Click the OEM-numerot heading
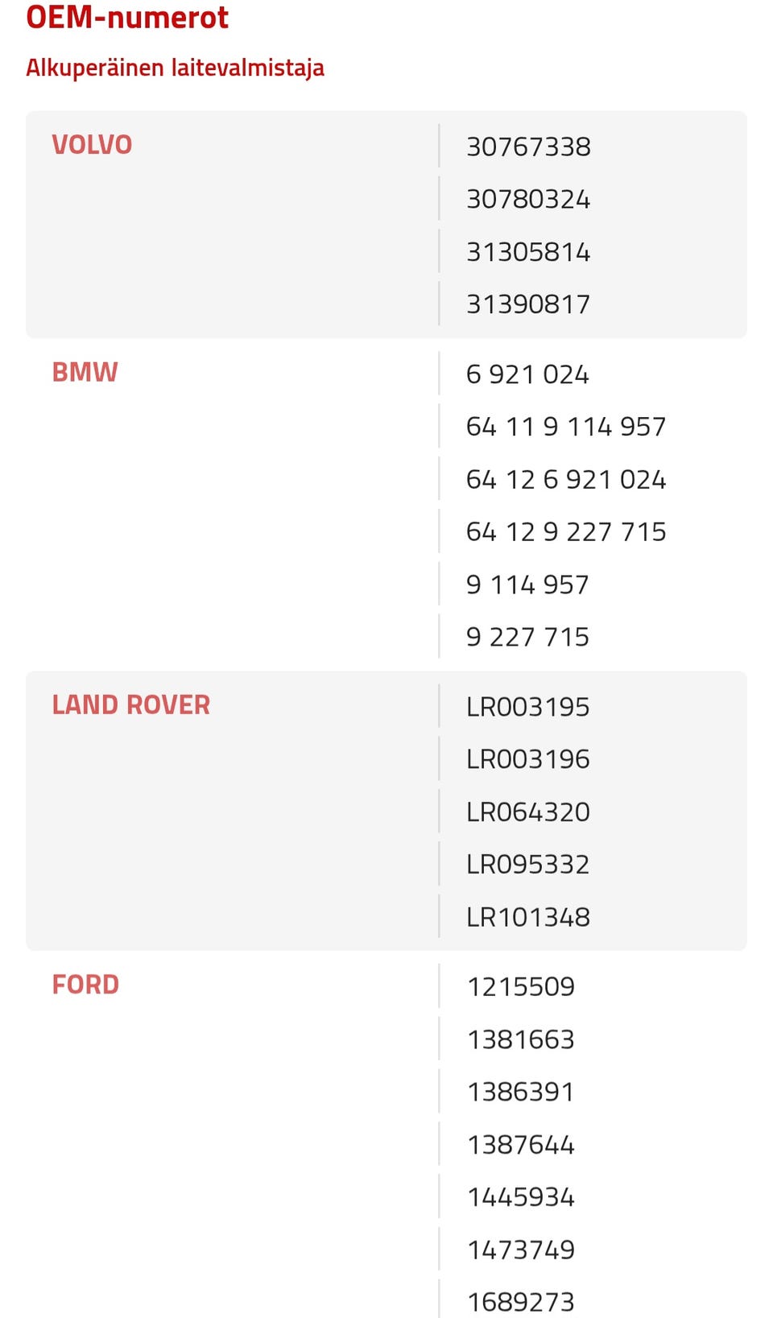The image size is (773, 1318). 127,17
